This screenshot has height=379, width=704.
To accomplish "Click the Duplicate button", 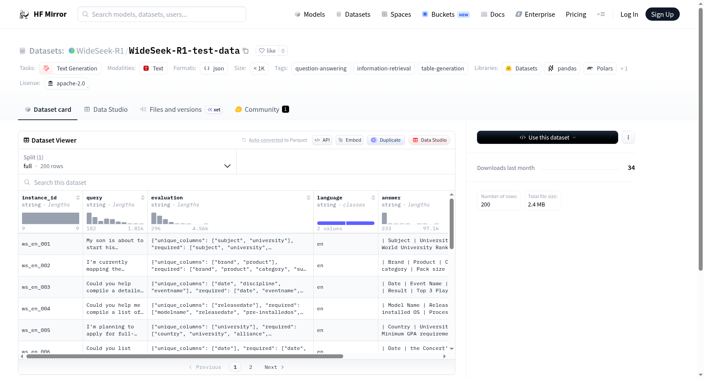I will pos(386,140).
